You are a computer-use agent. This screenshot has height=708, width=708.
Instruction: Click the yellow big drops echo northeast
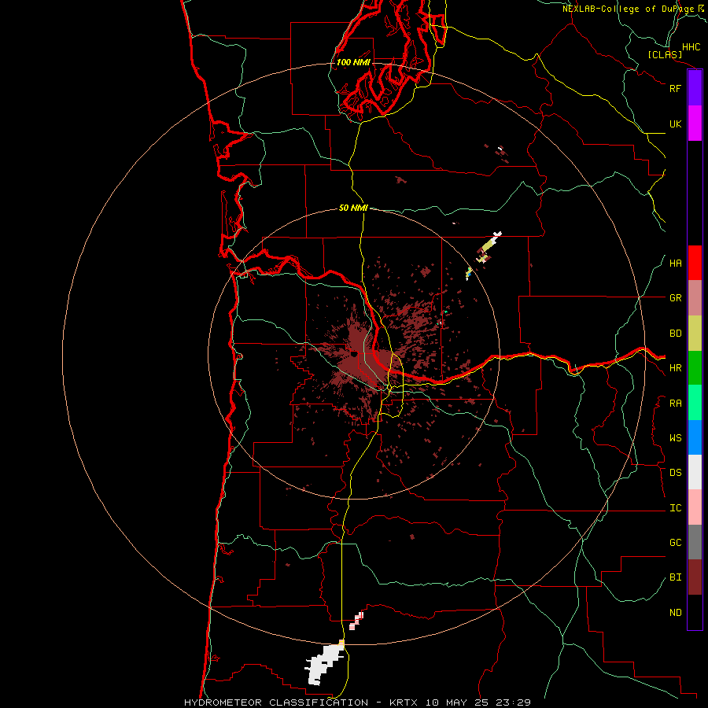pyautogui.click(x=488, y=246)
